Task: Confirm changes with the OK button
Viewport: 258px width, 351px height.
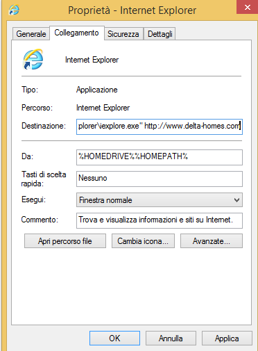Action: (x=114, y=338)
